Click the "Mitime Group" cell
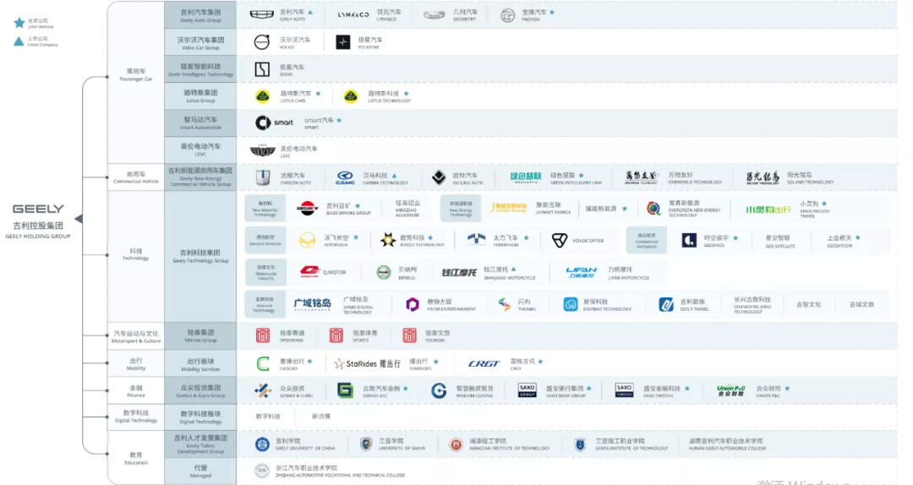The image size is (913, 485). 200,336
